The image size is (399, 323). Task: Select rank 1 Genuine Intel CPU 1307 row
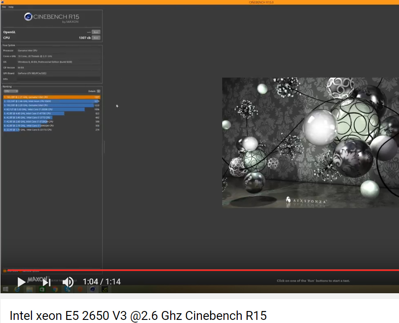[52, 97]
